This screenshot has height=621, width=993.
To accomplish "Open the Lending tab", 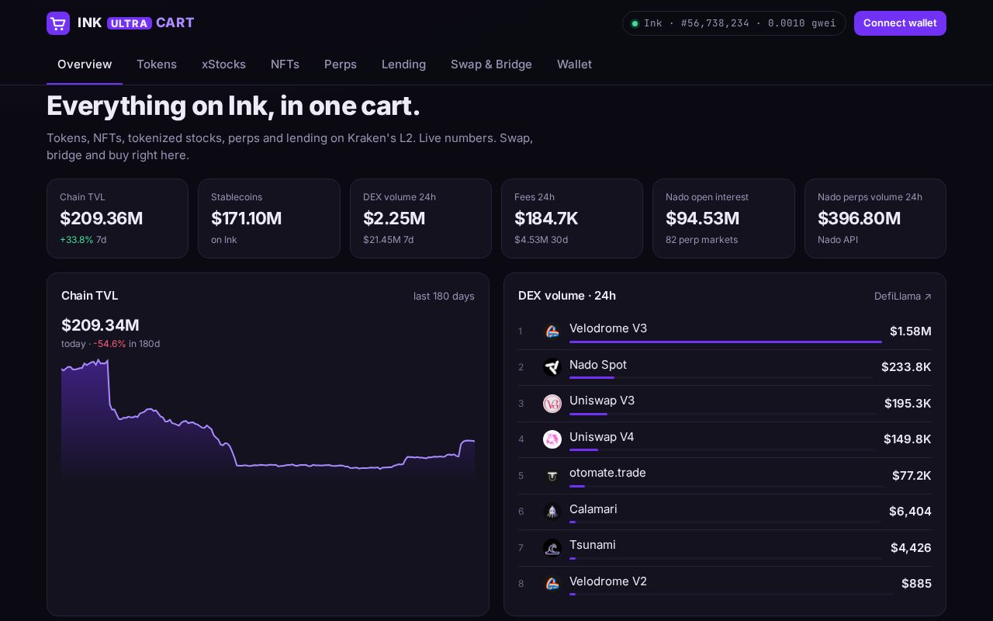I will tap(403, 64).
